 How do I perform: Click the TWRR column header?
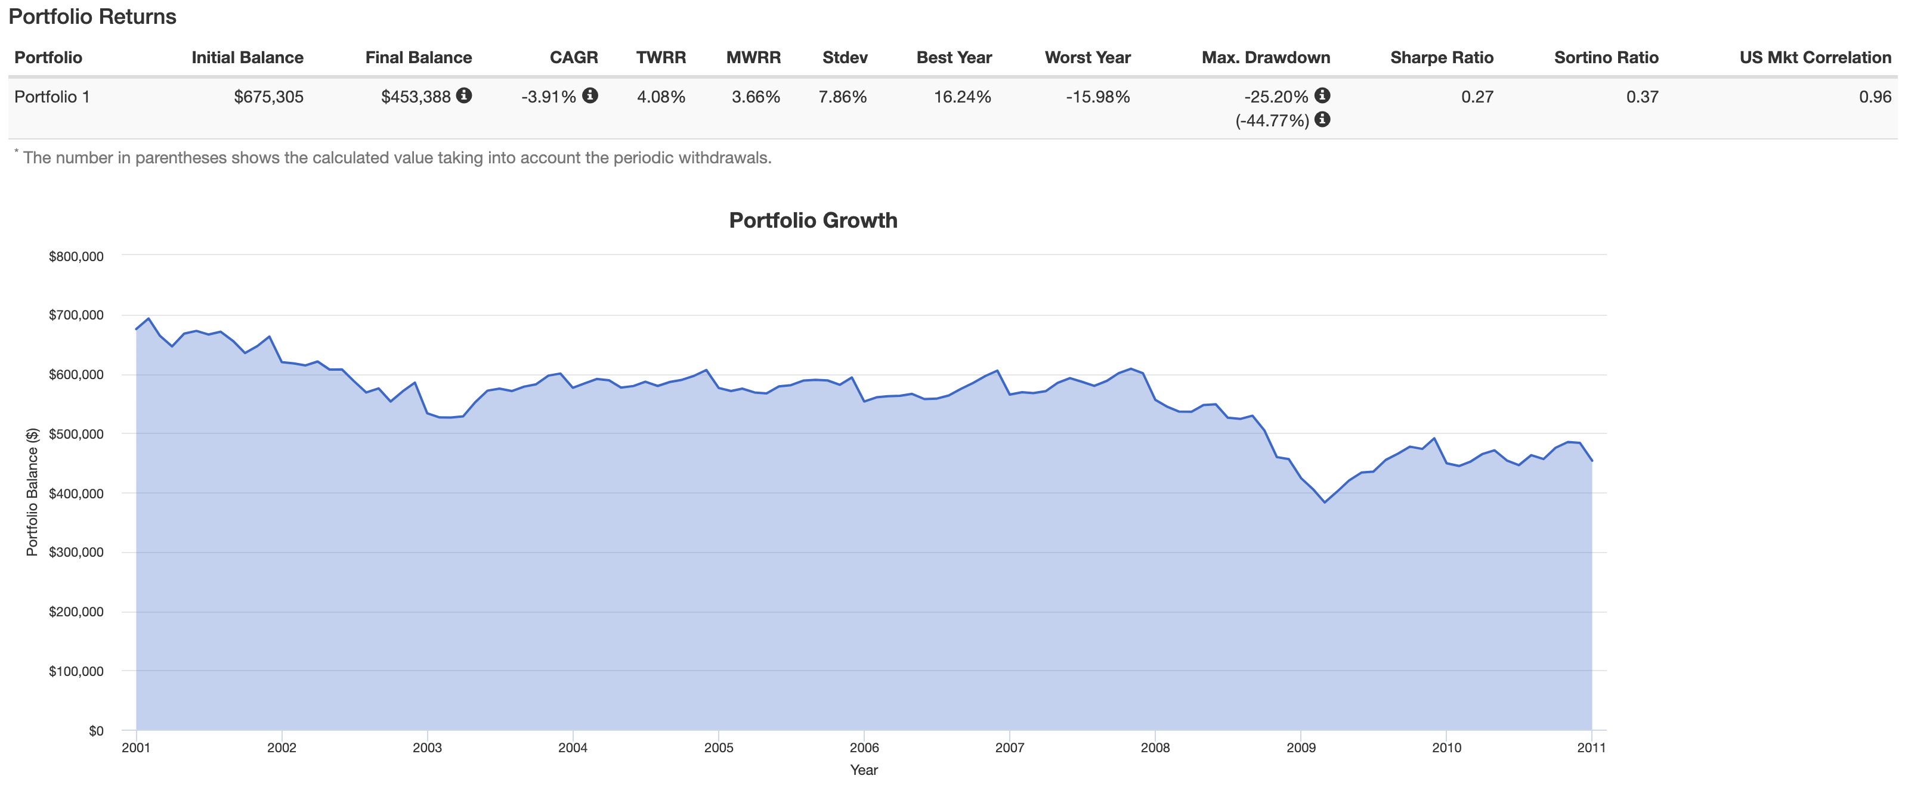[x=660, y=58]
